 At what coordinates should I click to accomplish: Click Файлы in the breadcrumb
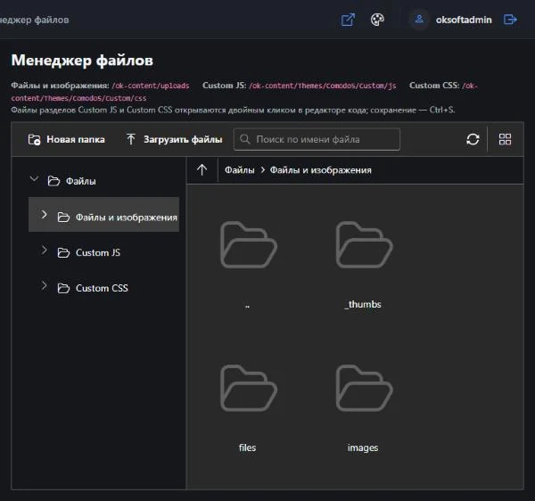[240, 170]
